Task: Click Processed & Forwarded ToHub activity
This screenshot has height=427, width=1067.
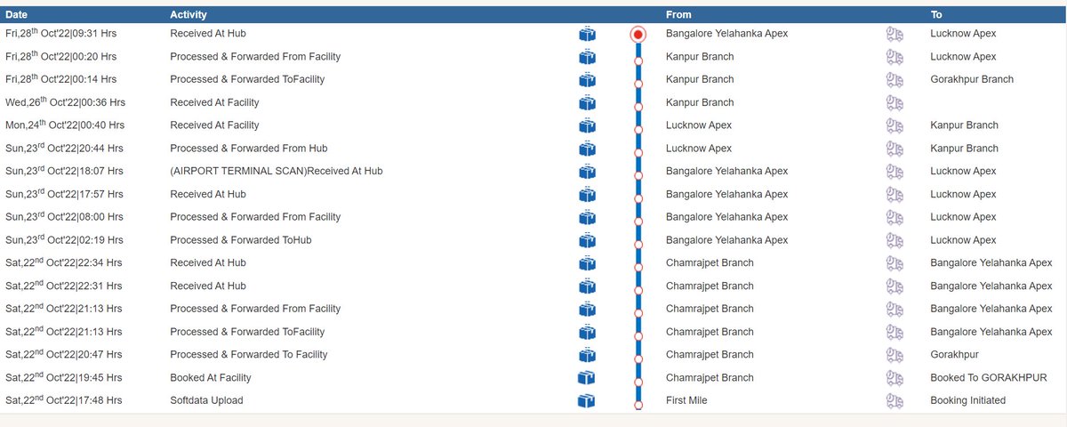Action: (241, 240)
